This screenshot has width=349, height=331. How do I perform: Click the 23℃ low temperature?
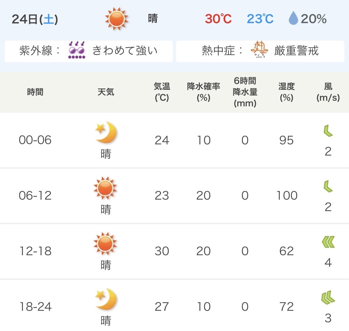point(260,19)
